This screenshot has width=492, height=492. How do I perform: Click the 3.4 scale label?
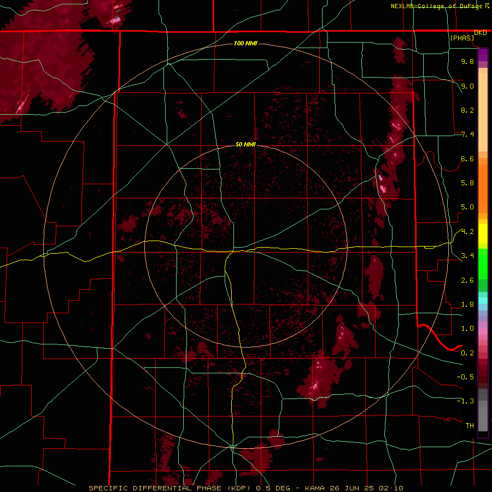tap(467, 256)
